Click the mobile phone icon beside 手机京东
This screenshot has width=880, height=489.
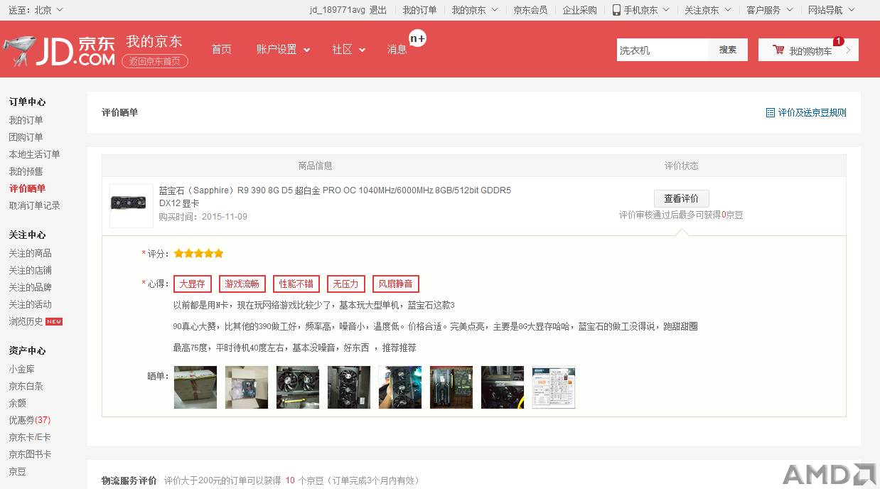pyautogui.click(x=617, y=10)
